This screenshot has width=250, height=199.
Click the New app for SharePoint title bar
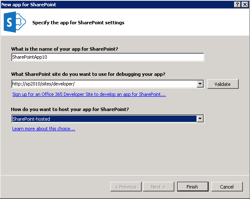click(x=117, y=5)
